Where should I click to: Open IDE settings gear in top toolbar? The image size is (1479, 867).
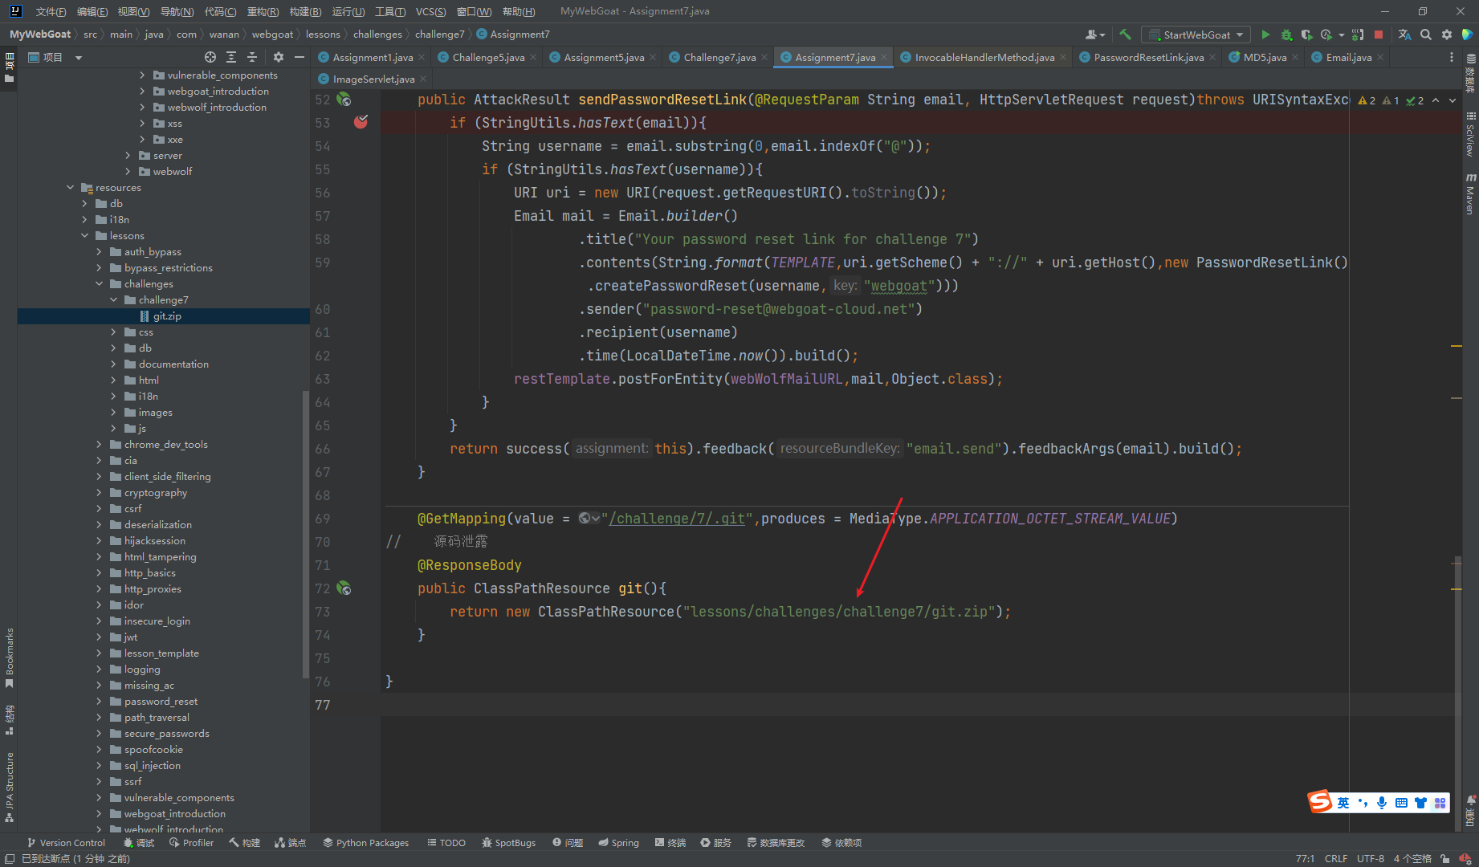[1447, 35]
